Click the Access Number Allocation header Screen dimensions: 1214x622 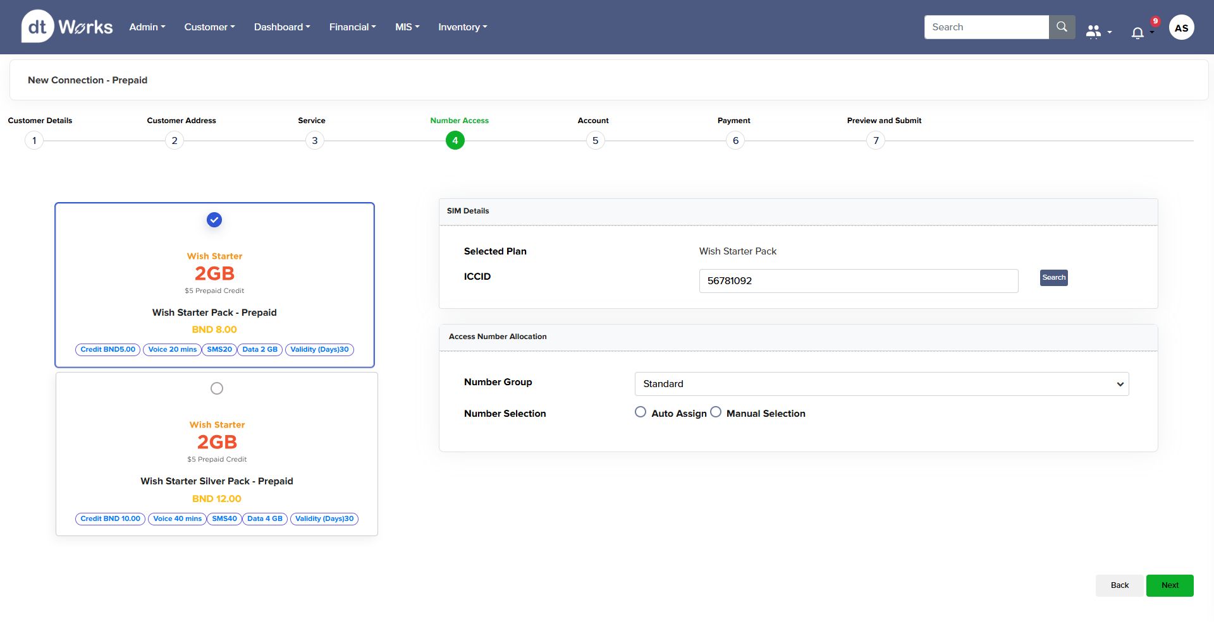(798, 337)
